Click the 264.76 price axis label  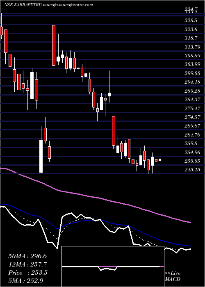[192, 135]
